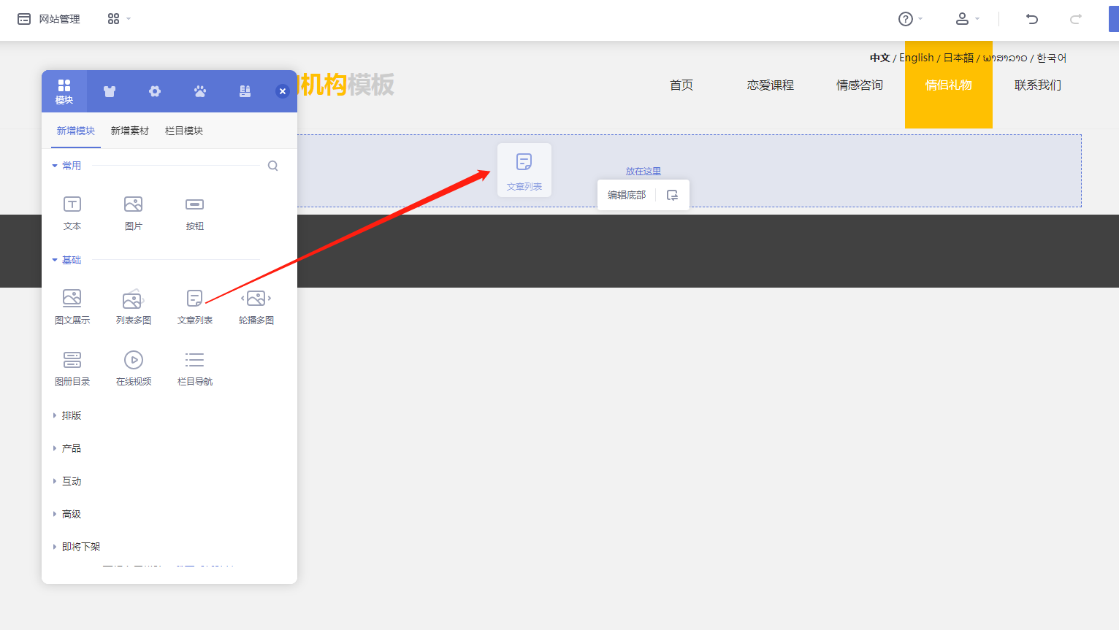1119x630 pixels.
Task: Switch to the 新增模块 tab
Action: coord(76,131)
